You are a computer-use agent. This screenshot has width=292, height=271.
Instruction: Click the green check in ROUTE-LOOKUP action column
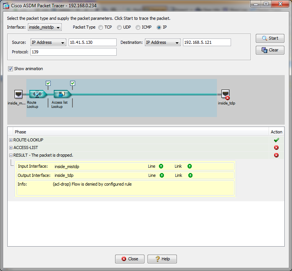(276, 140)
